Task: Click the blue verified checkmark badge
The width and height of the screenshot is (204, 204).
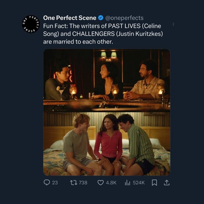Action: (x=101, y=18)
